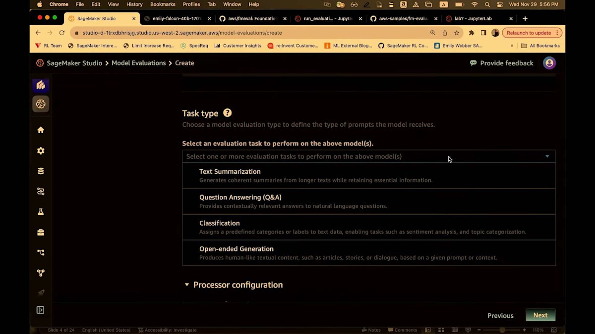Click the browser share icon in address bar
This screenshot has width=595, height=334.
pyautogui.click(x=445, y=33)
